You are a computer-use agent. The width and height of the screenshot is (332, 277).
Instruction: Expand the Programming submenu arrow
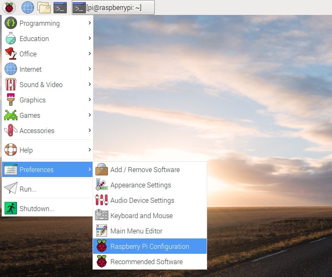[x=90, y=23]
